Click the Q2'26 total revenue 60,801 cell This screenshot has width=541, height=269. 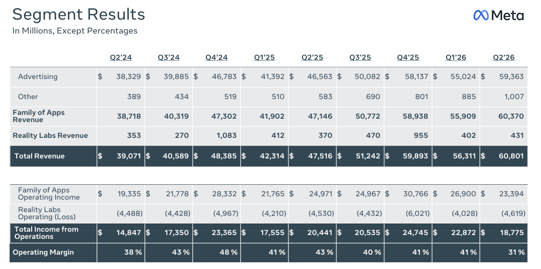(x=504, y=156)
